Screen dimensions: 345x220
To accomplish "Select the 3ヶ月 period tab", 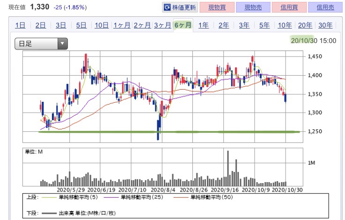I will (162, 25).
